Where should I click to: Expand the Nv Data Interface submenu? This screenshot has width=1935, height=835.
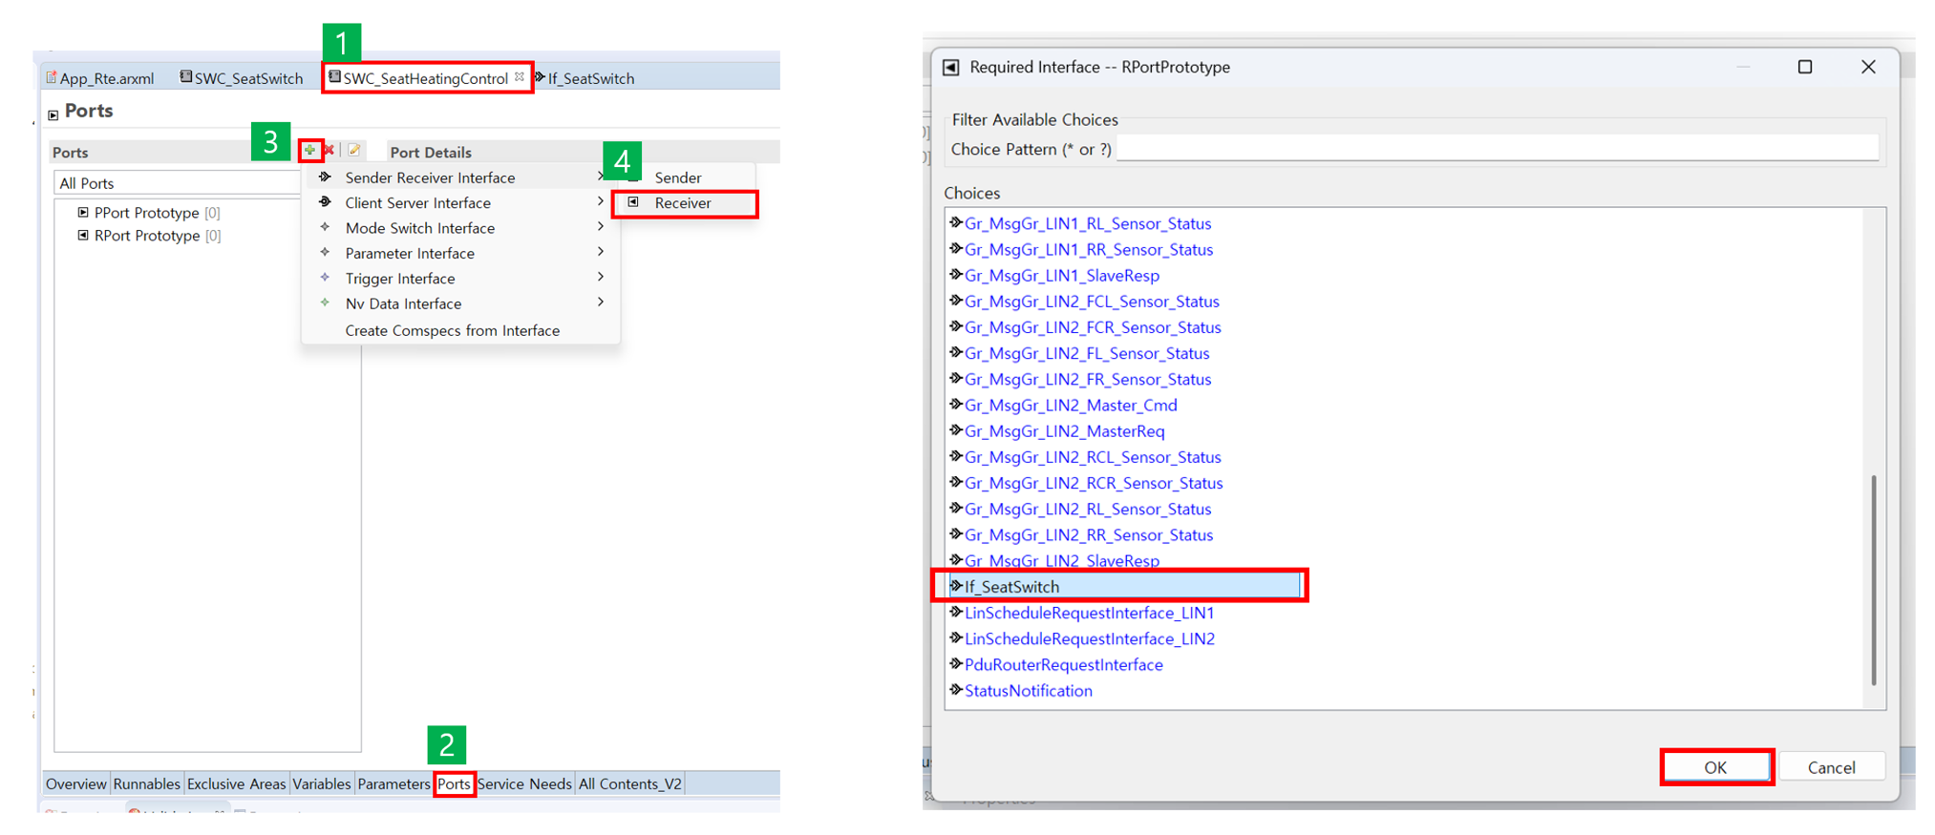click(x=600, y=303)
